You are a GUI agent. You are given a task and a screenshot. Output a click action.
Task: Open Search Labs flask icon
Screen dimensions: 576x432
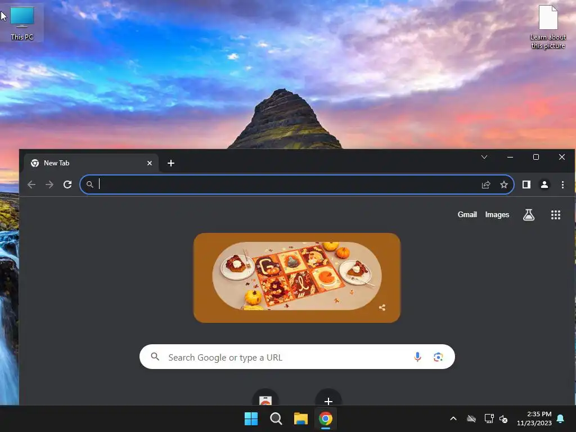point(529,215)
